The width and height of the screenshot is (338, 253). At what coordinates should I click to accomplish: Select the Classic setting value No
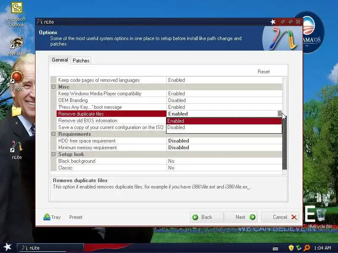click(x=224, y=168)
